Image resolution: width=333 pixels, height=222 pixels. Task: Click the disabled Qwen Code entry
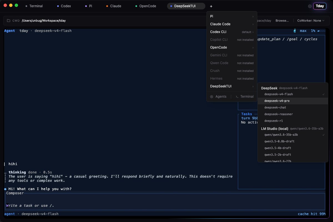(232, 63)
